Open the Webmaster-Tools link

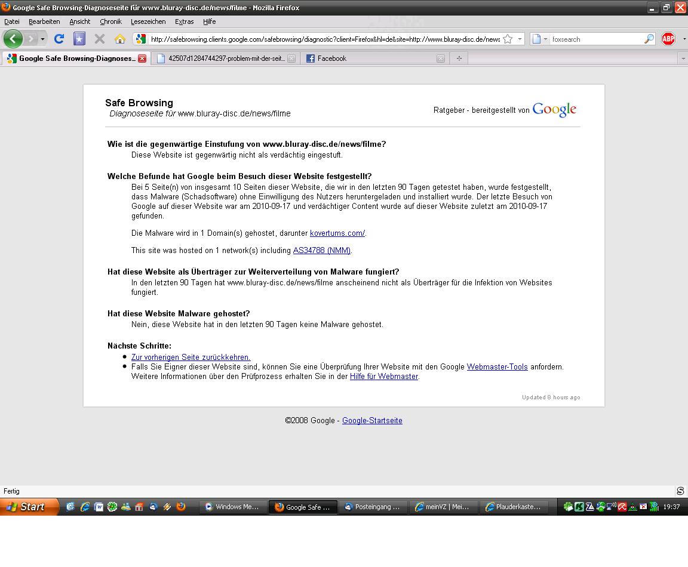pos(497,367)
